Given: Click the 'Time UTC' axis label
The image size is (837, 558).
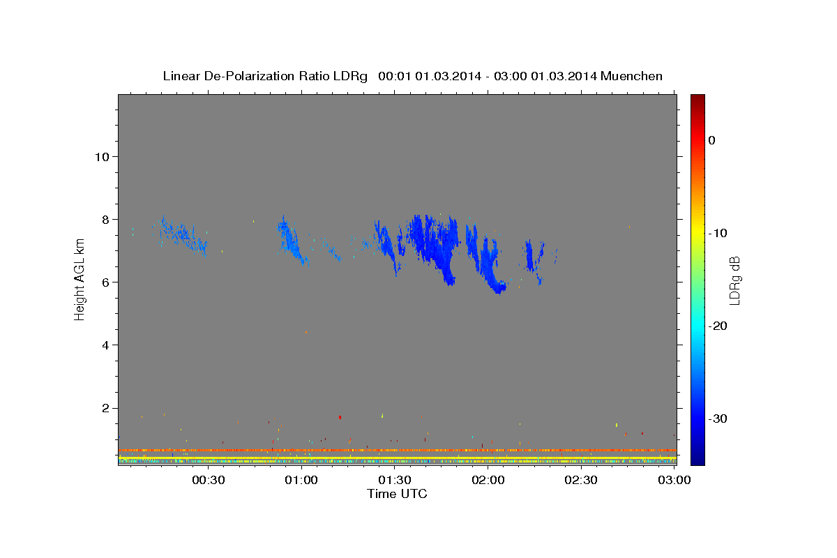Looking at the screenshot, I should tap(397, 495).
